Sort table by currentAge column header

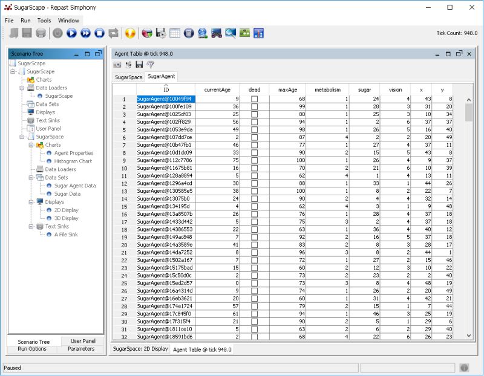point(217,89)
